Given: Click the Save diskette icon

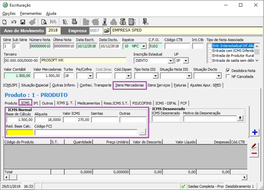Looking at the screenshot, I should click(22, 22).
